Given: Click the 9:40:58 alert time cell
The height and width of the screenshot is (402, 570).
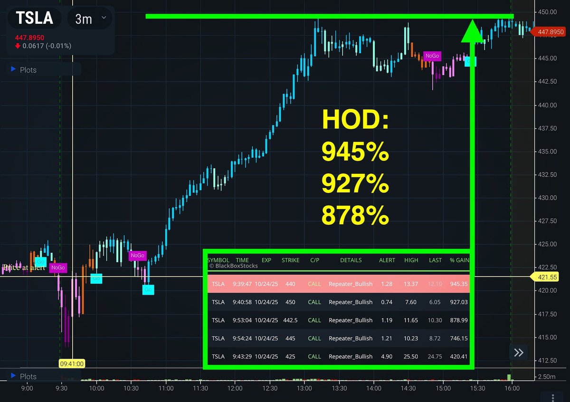Looking at the screenshot, I should [242, 302].
